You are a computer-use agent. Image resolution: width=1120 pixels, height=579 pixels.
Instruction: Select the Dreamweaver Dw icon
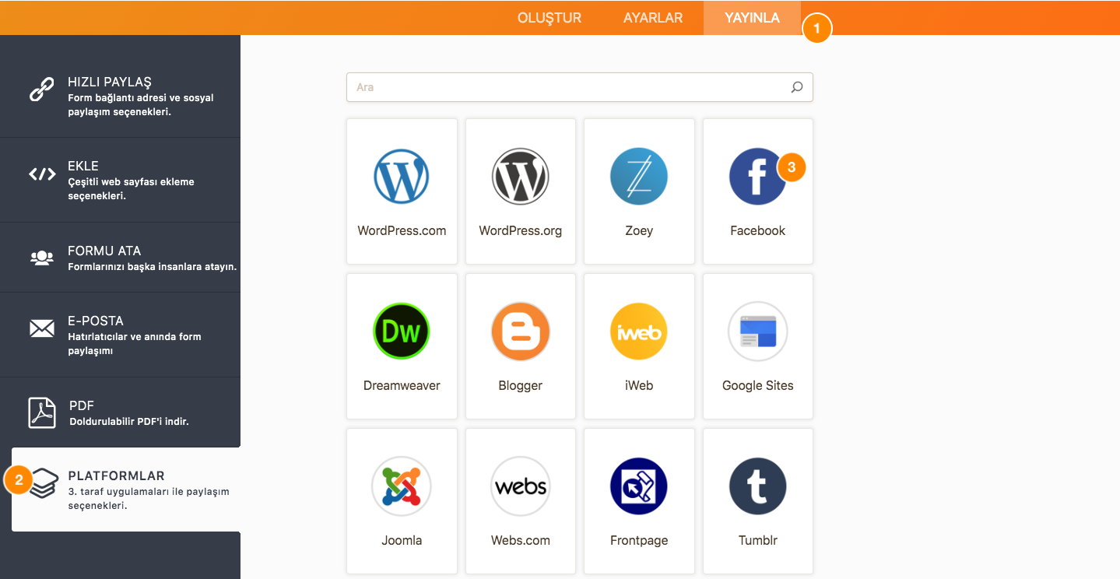(x=402, y=332)
